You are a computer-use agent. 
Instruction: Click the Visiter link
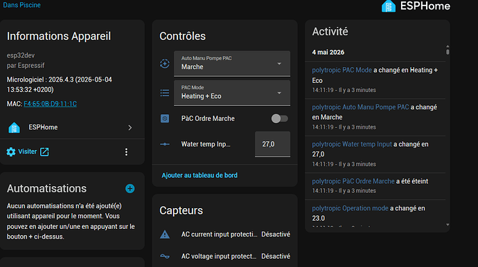28,151
